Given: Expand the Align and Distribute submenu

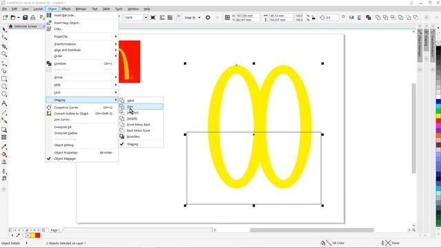Looking at the screenshot, I should click(82, 50).
